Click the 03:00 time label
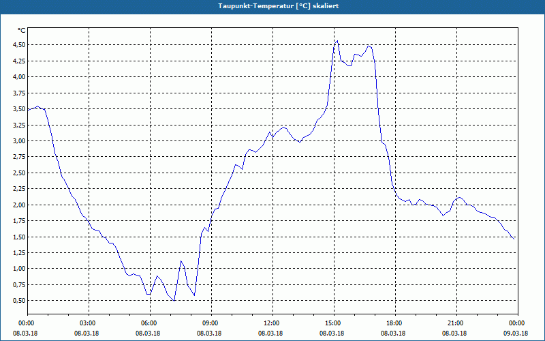Viewport: 545px width, 341px height. (88, 323)
